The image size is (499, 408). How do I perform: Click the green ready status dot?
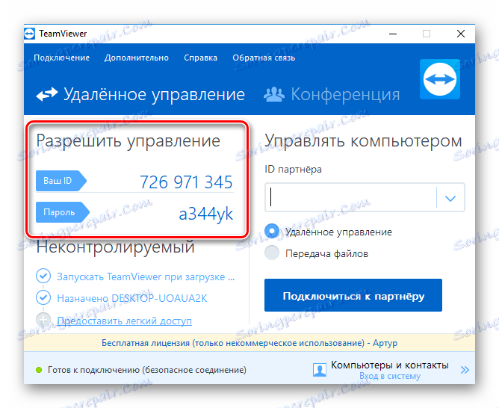tap(39, 370)
